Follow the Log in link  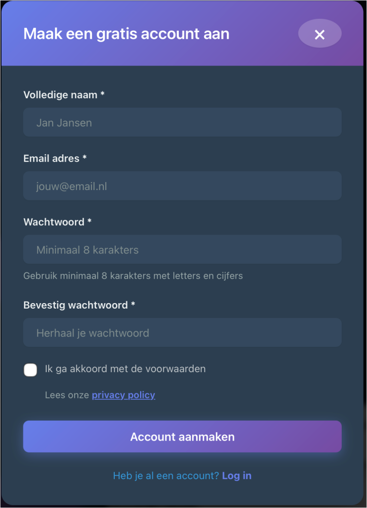pyautogui.click(x=237, y=476)
